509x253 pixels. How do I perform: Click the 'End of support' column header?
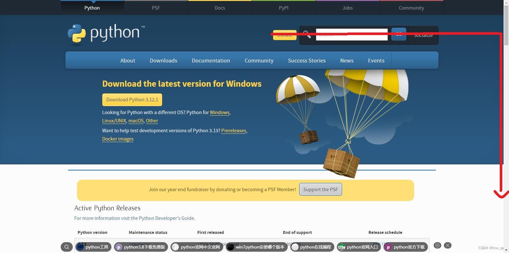[x=297, y=232]
